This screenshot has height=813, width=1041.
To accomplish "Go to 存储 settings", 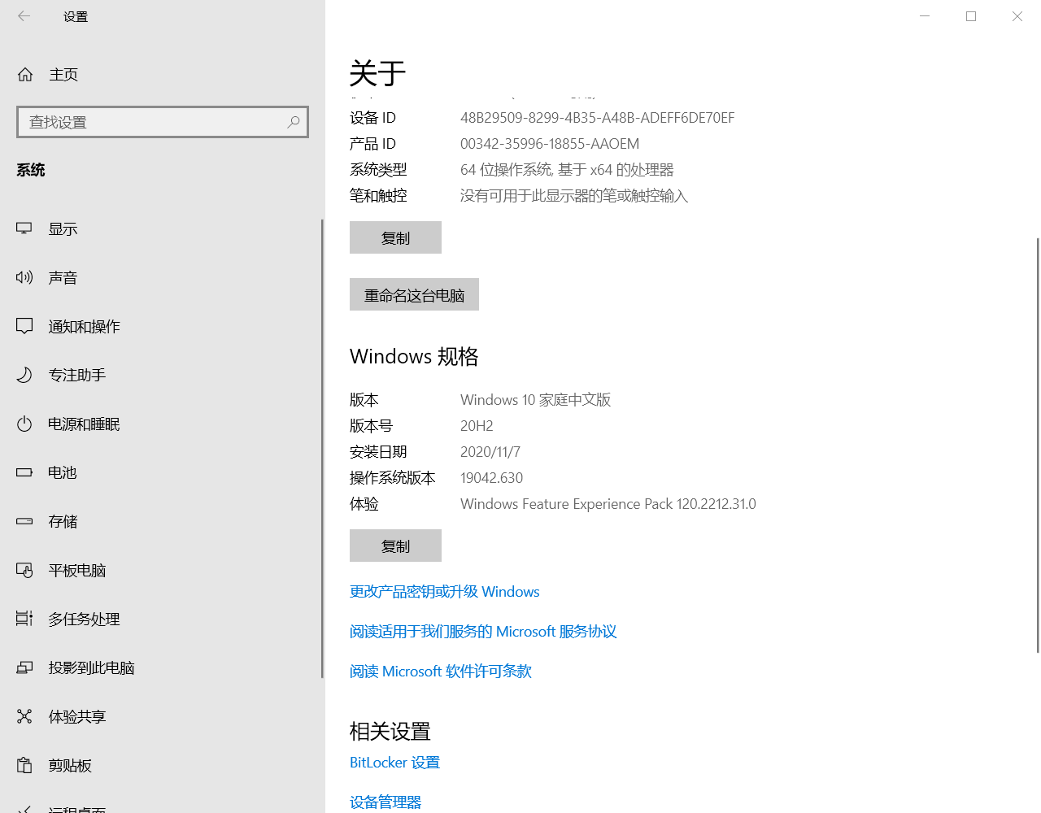I will pos(63,521).
